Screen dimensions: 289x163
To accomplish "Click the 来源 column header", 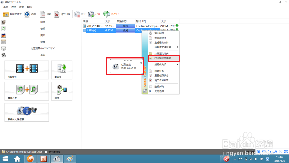I will [93, 21].
